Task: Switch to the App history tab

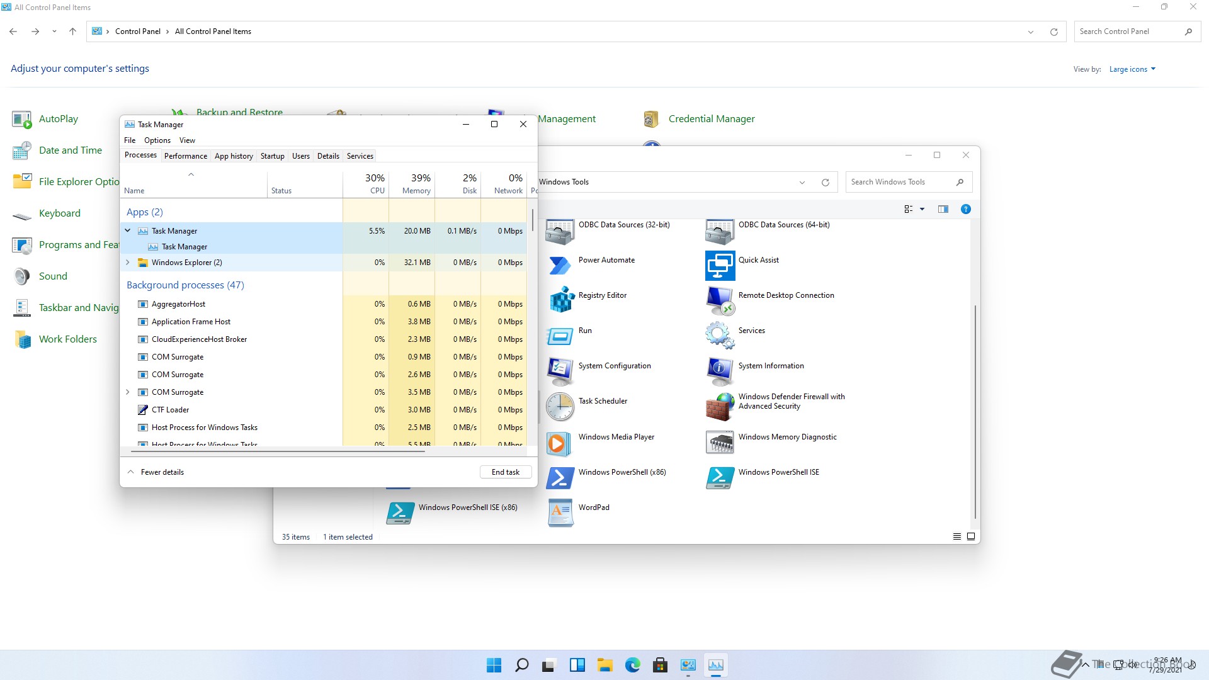Action: [234, 156]
